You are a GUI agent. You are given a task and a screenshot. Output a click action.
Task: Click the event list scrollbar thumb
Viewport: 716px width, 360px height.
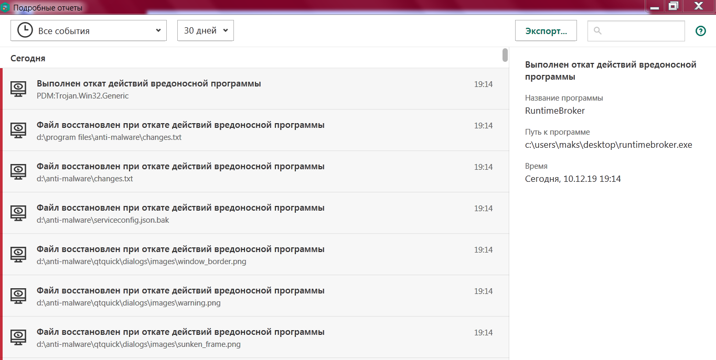pos(505,55)
